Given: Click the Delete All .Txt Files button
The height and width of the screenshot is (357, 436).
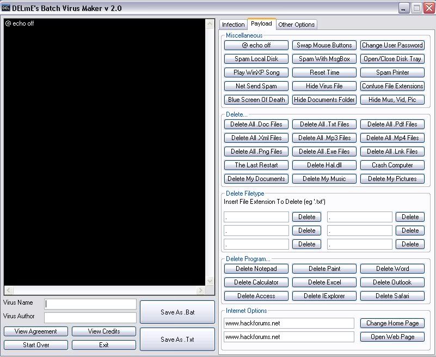Looking at the screenshot, I should coord(324,124).
